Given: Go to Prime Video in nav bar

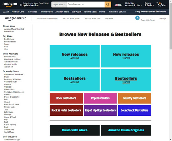Looking at the screenshot, I should (x=47, y=12).
